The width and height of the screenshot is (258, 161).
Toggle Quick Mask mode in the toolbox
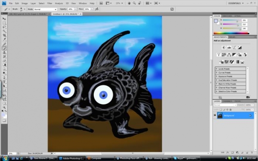pyautogui.click(x=4, y=121)
